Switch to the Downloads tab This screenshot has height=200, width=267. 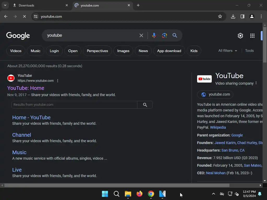[x=40, y=5]
